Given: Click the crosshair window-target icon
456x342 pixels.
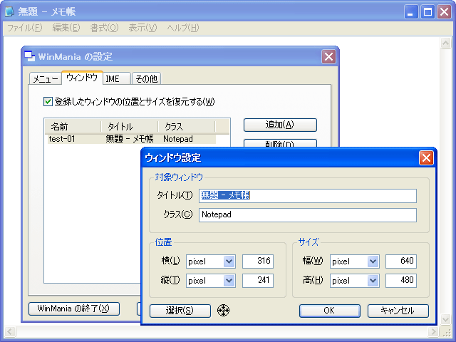Looking at the screenshot, I should [223, 311].
